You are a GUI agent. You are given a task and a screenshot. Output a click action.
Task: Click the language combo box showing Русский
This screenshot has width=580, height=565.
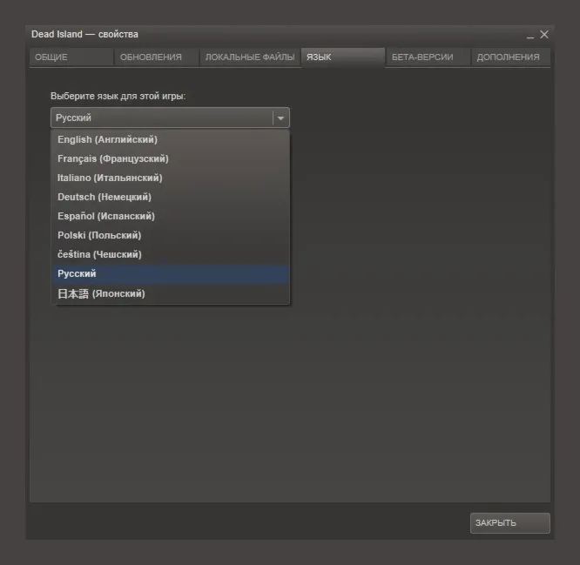click(170, 118)
